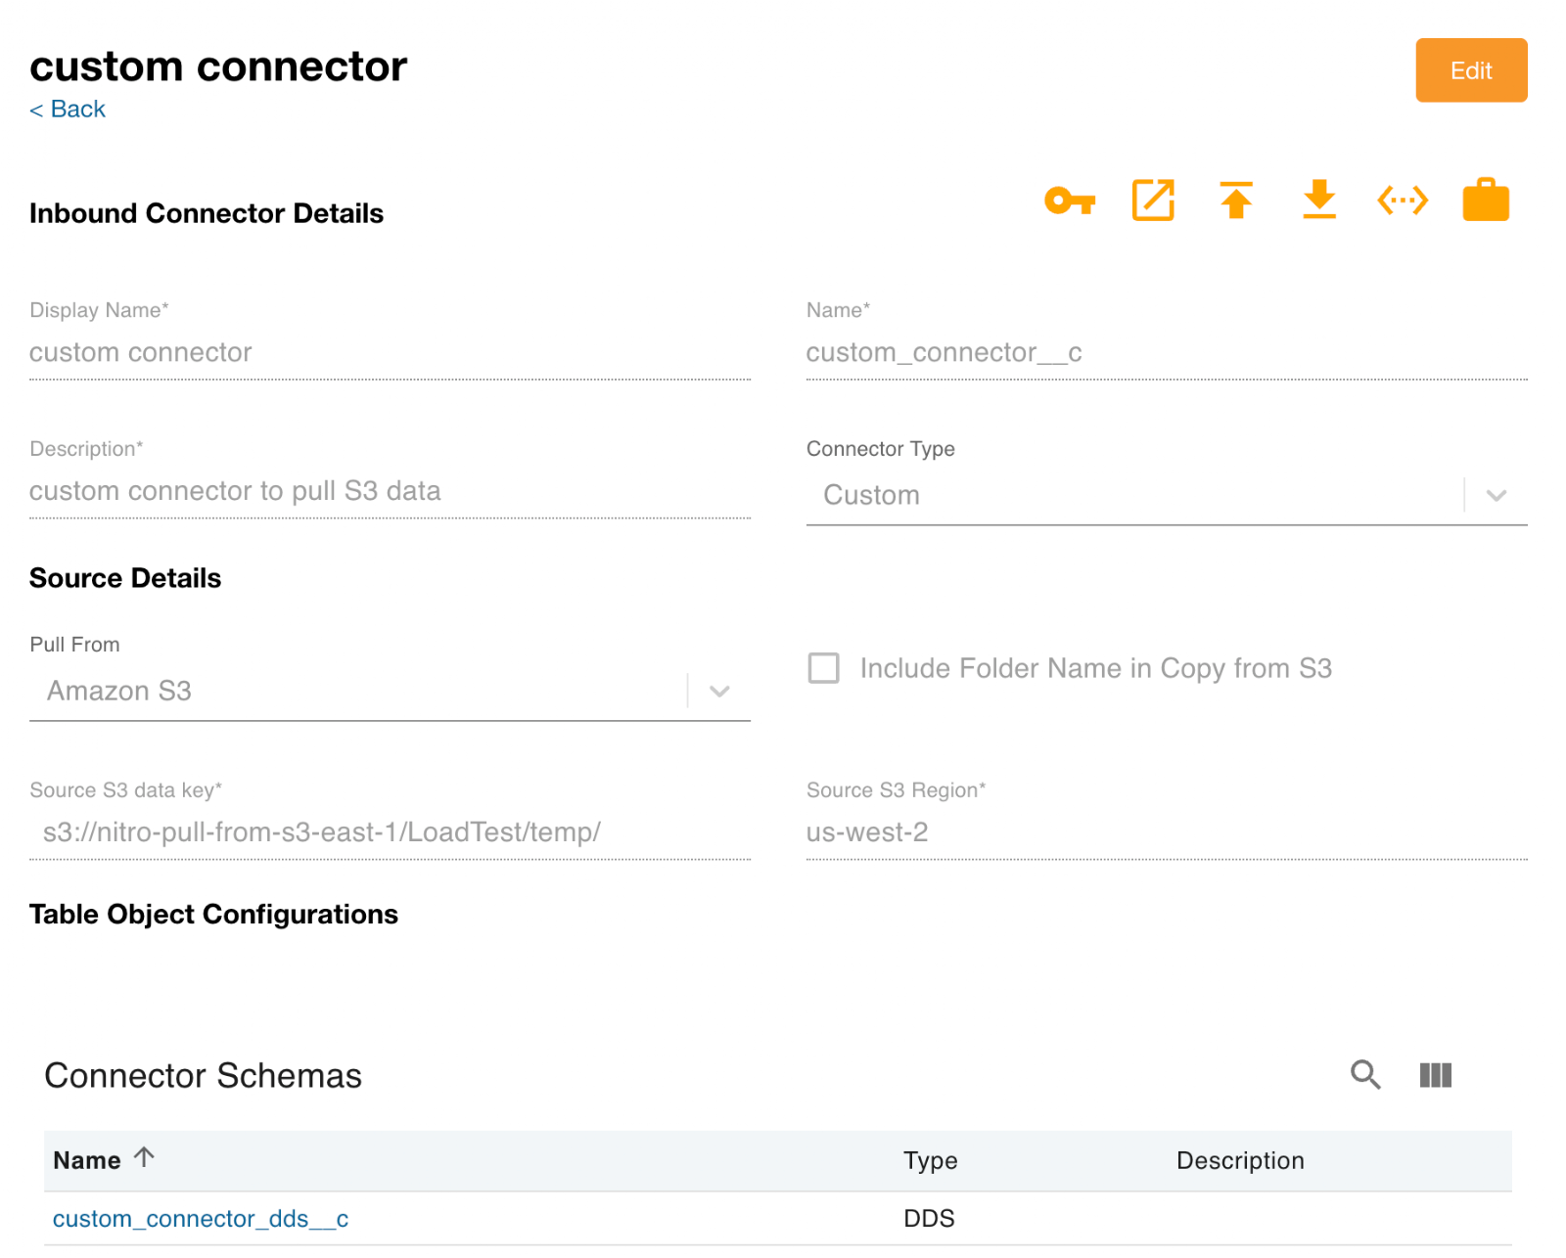Click the Type column header
Image resolution: width=1566 pixels, height=1258 pixels.
(x=930, y=1160)
